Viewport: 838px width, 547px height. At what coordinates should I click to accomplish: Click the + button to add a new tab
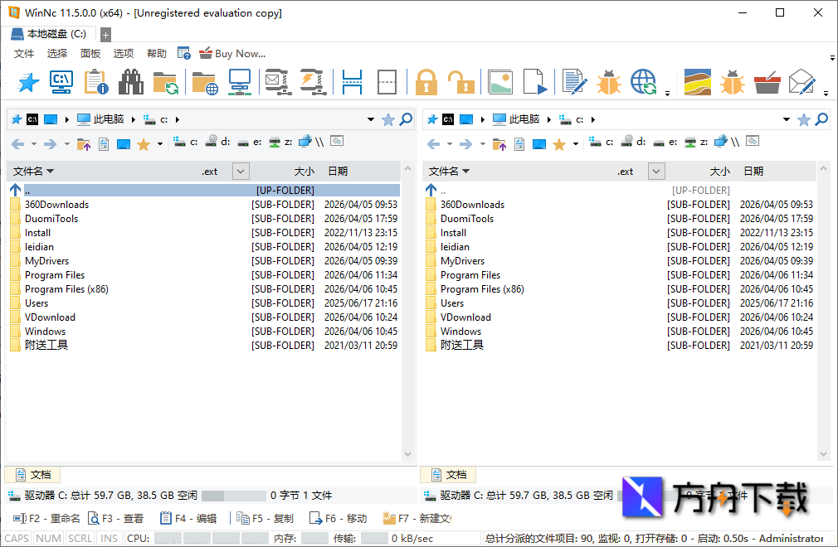coord(105,34)
